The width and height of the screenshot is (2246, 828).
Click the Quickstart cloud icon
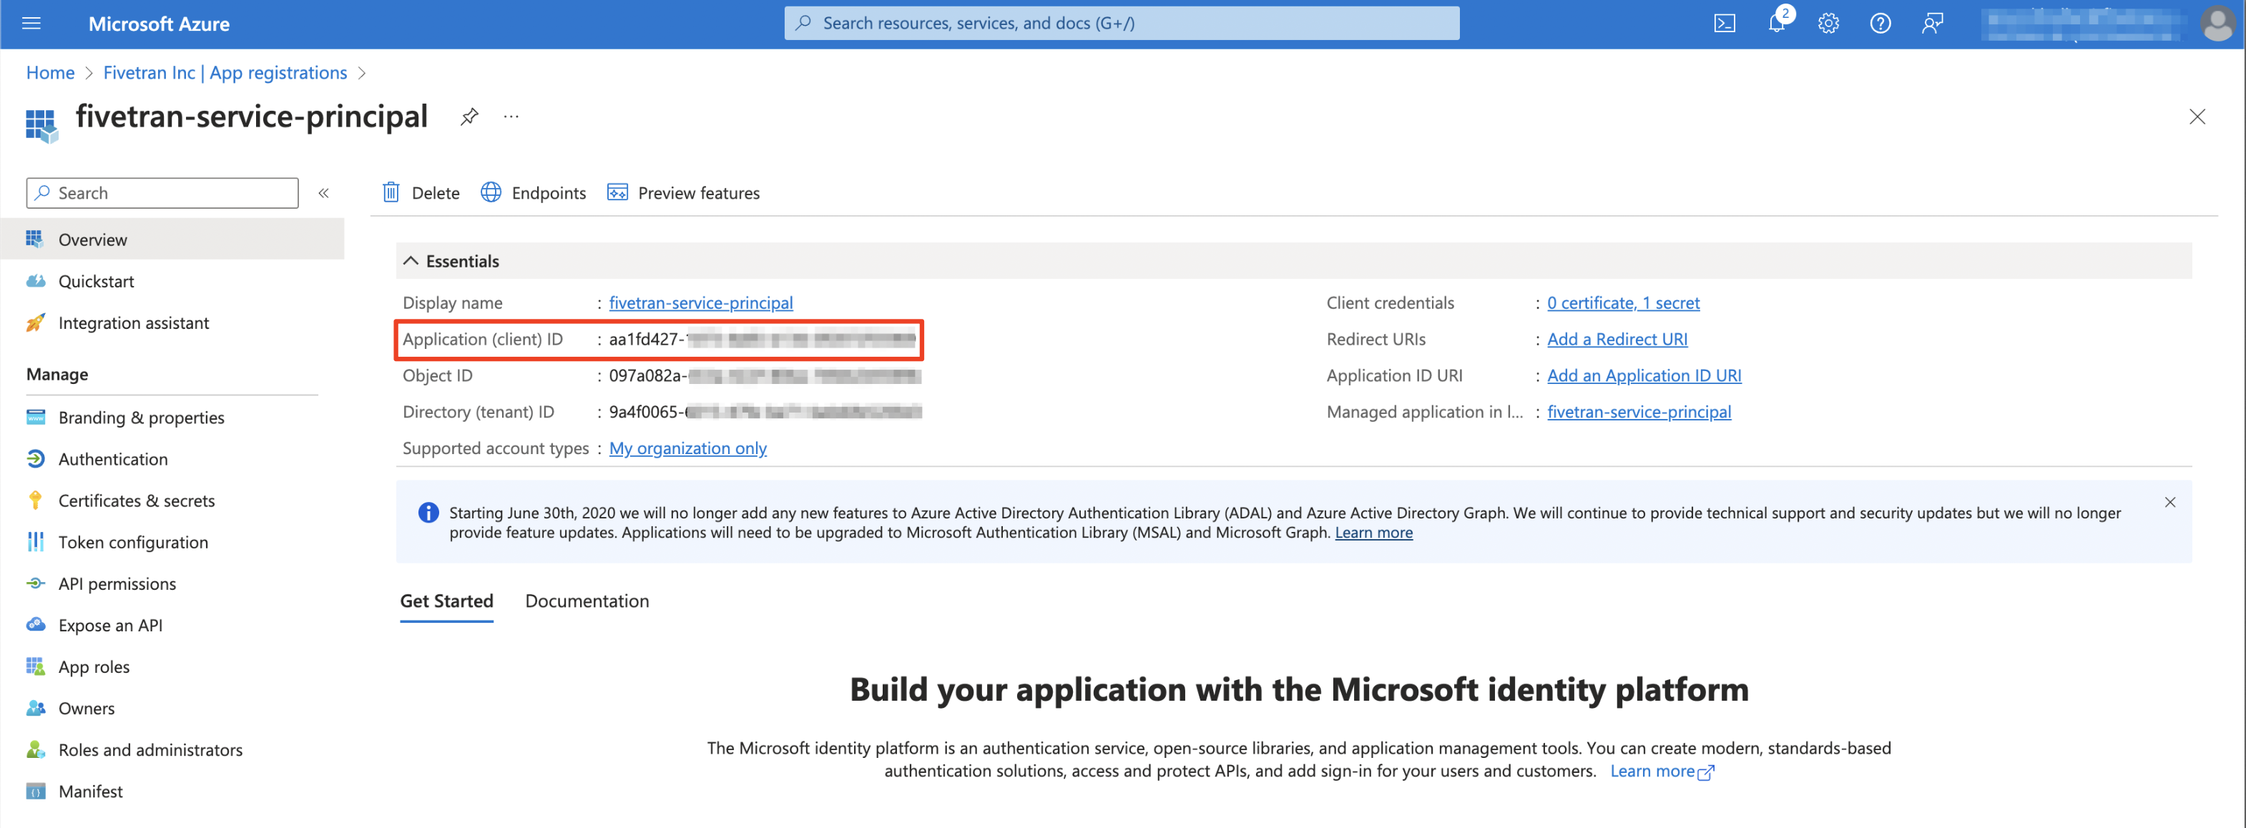click(36, 282)
